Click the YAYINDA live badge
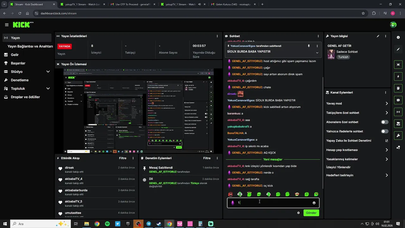Viewport: 405px width, 228px height. [x=65, y=46]
